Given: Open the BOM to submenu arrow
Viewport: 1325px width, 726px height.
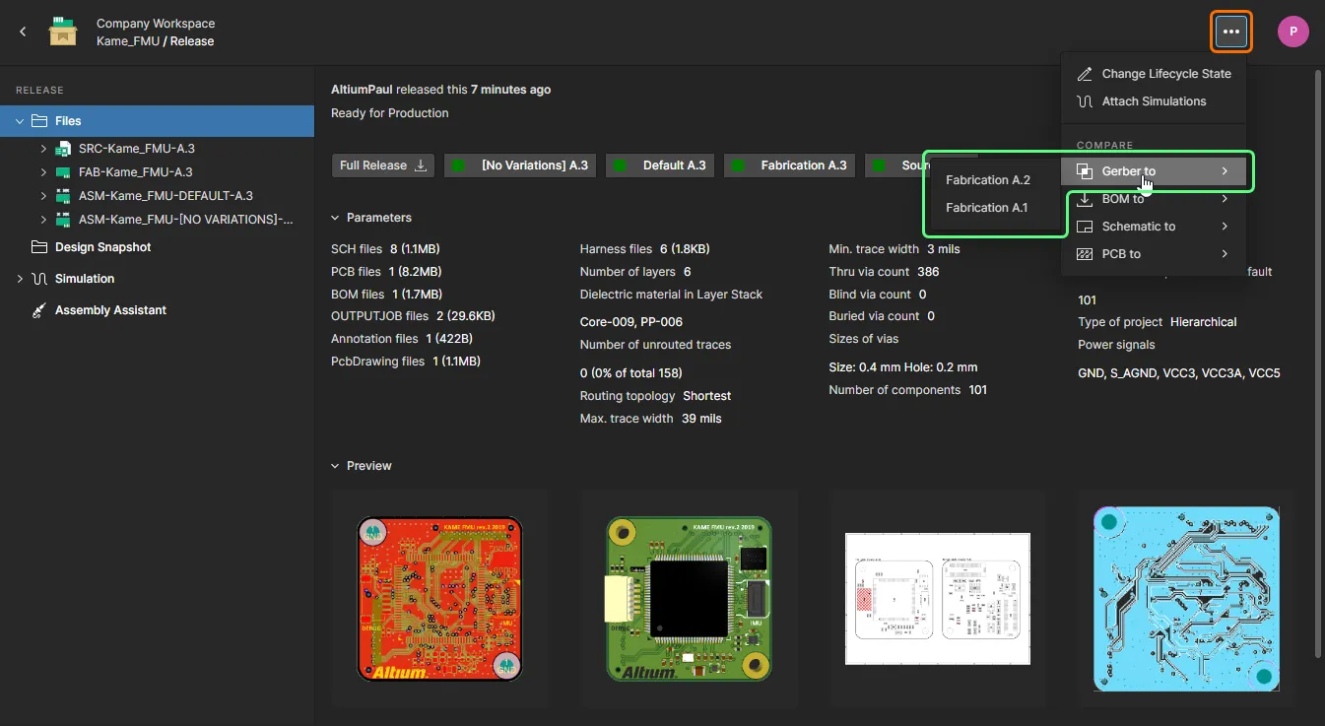Looking at the screenshot, I should click(x=1225, y=199).
